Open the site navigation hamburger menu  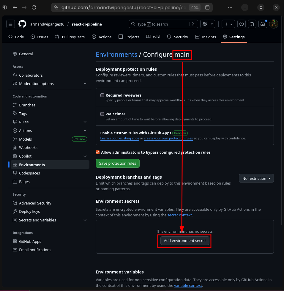point(10,24)
